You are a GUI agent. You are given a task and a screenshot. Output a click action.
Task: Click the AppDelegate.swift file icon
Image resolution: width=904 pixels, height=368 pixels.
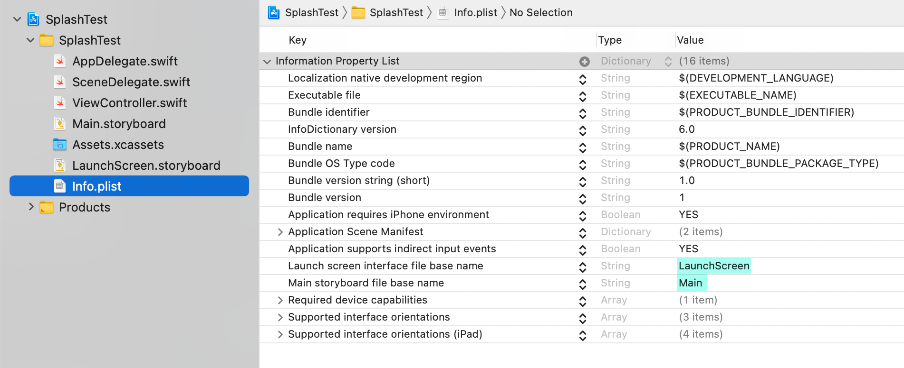point(60,61)
